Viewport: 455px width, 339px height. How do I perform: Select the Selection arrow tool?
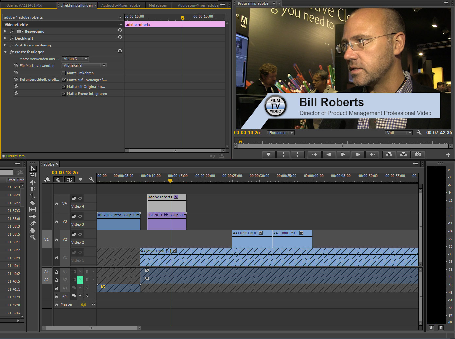33,169
